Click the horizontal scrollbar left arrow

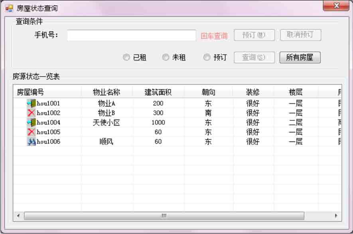(18, 216)
